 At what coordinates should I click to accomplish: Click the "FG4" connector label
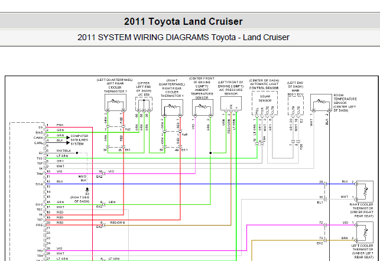pyautogui.click(x=265, y=139)
